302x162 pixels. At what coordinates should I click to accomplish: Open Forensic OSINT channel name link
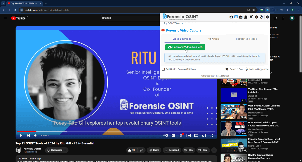click(x=32, y=149)
